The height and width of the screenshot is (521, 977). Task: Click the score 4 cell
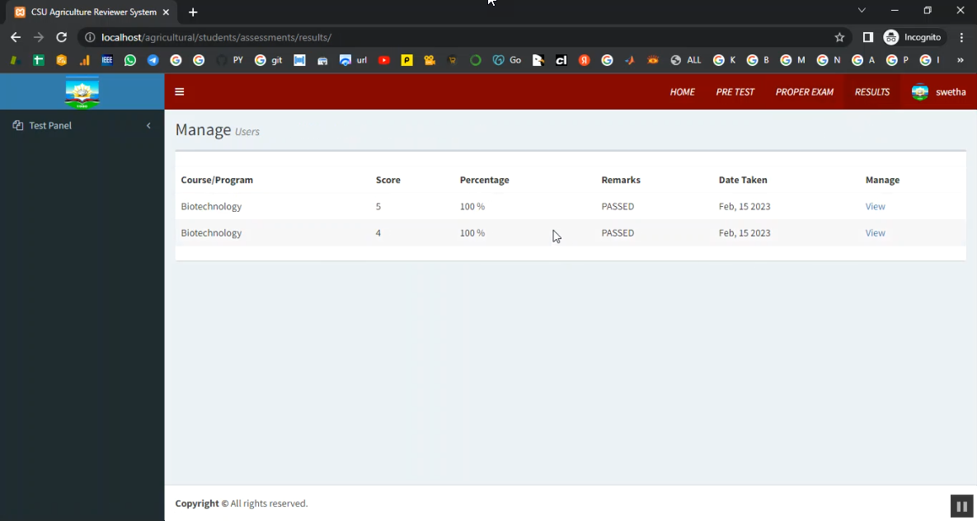pyautogui.click(x=378, y=233)
